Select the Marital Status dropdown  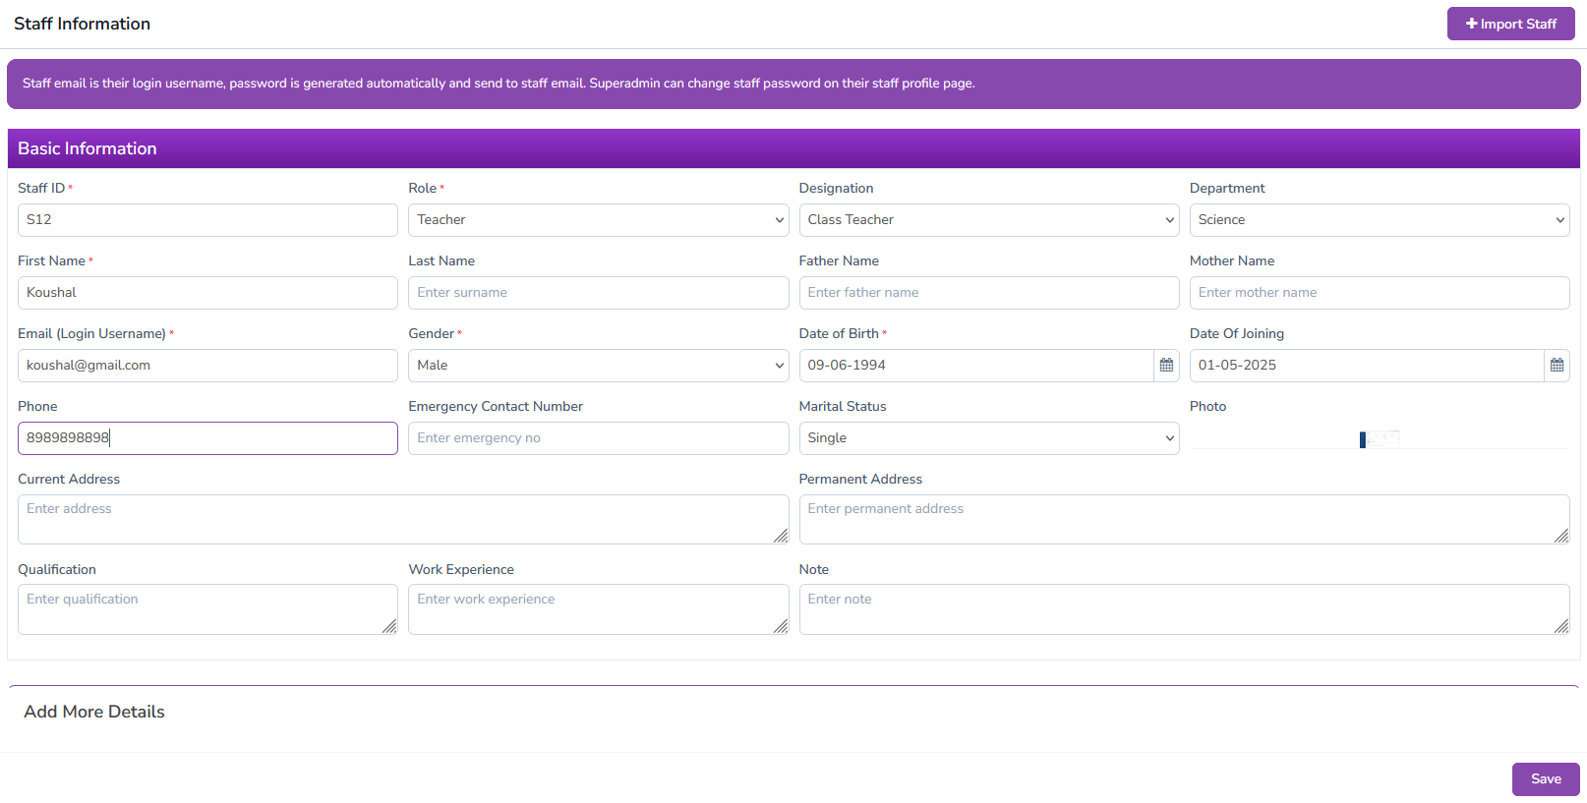click(988, 438)
